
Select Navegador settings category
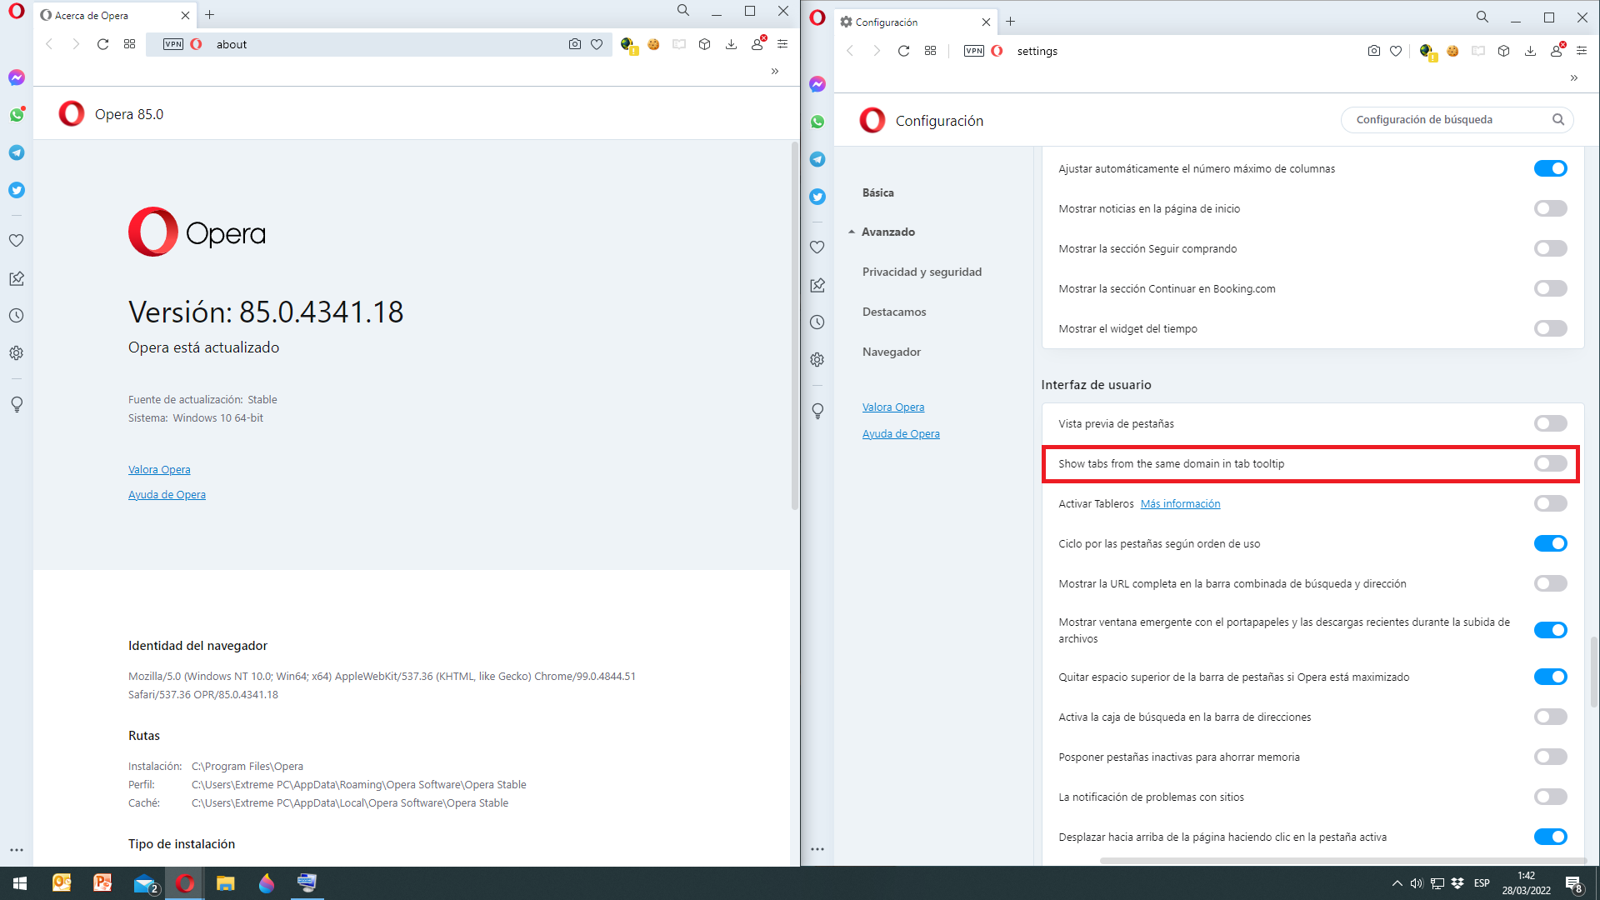click(891, 352)
